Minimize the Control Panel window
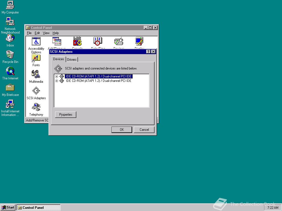The width and height of the screenshot is (282, 211). (146, 28)
